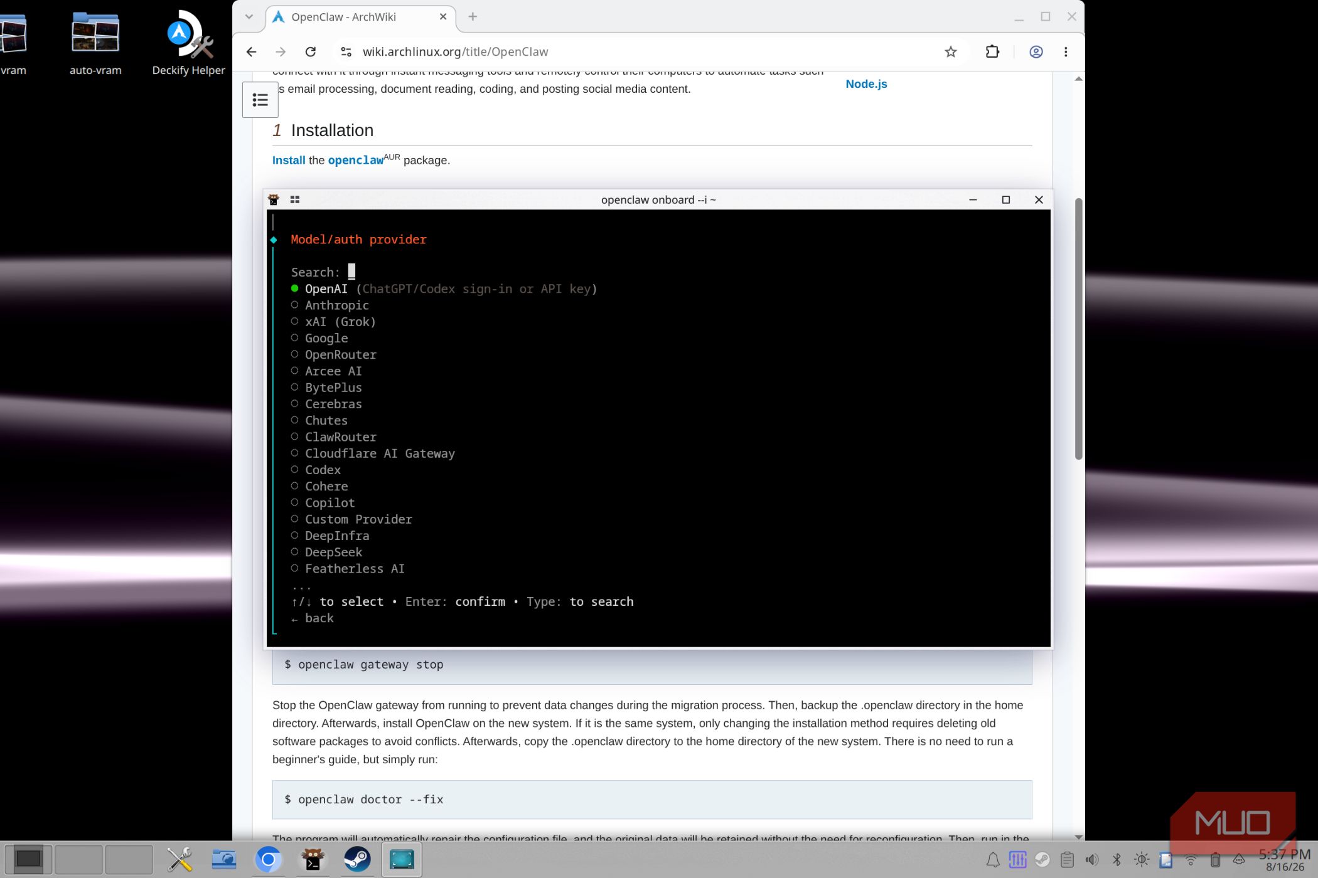The width and height of the screenshot is (1318, 878).
Task: Open the openclaw AUR package link
Action: [x=356, y=161]
